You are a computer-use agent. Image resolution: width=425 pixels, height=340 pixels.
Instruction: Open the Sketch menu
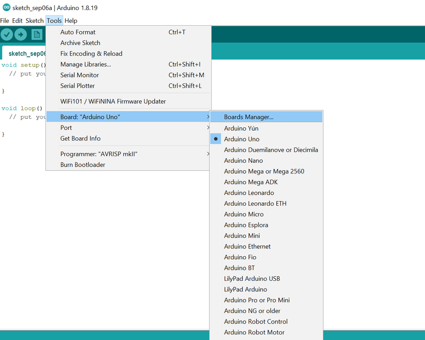[34, 21]
